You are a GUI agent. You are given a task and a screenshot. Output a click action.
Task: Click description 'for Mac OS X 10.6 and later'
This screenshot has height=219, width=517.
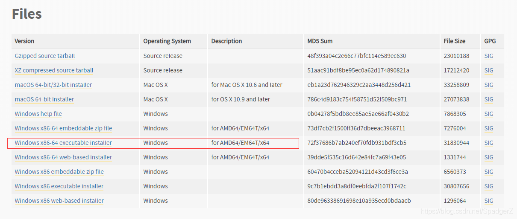pos(247,85)
